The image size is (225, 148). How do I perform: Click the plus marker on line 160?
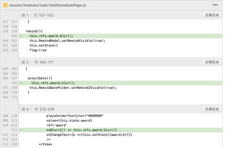point(21,36)
